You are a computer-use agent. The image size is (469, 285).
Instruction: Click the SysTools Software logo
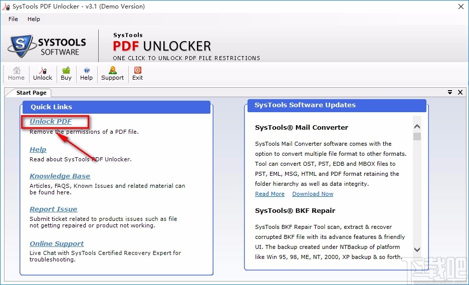[47, 46]
